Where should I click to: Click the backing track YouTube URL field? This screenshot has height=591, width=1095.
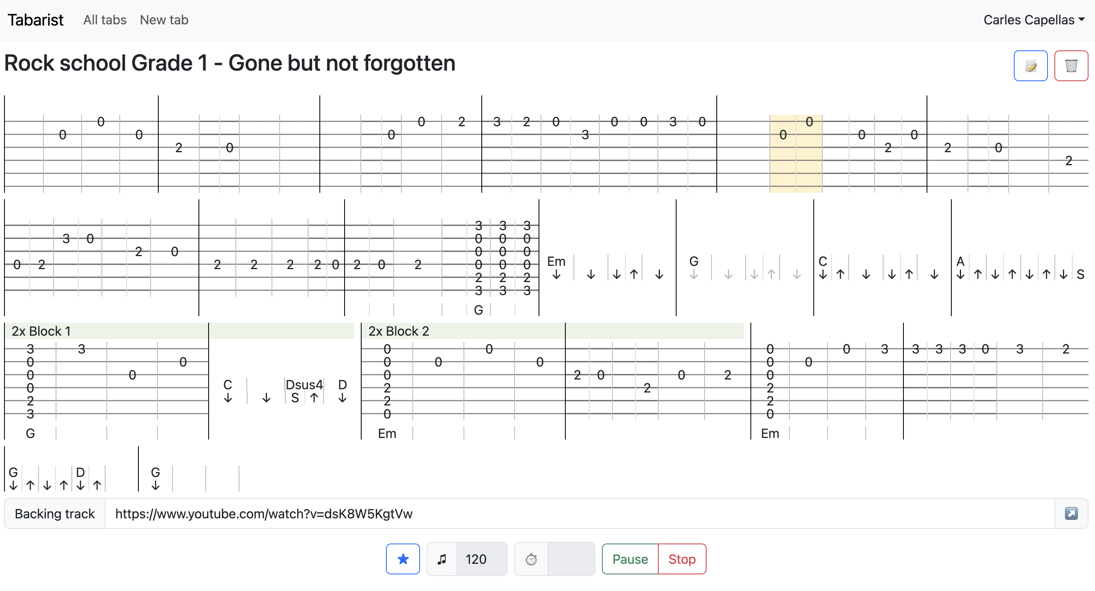click(x=580, y=513)
